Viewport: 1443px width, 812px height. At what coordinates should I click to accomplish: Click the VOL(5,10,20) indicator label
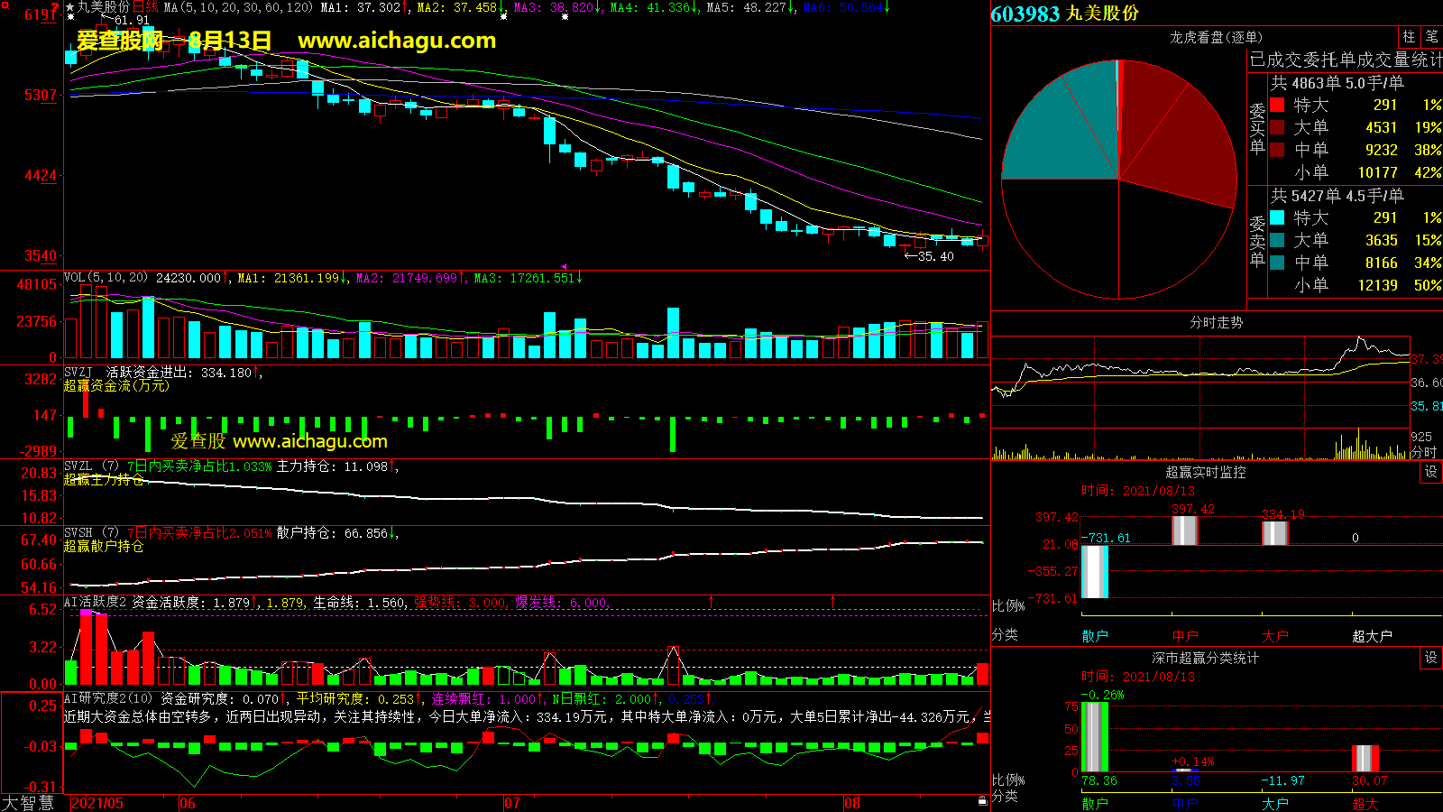point(106,278)
